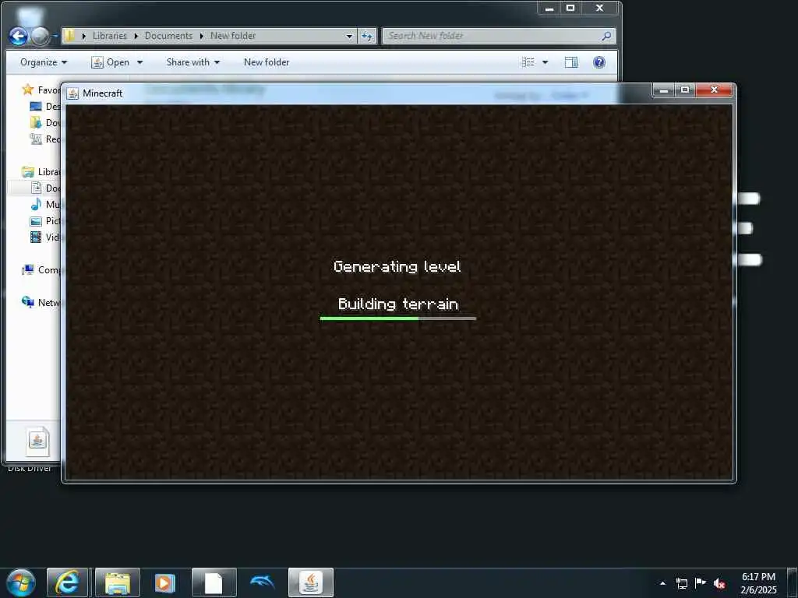
Task: Open the muted volume tray icon
Action: (x=719, y=583)
